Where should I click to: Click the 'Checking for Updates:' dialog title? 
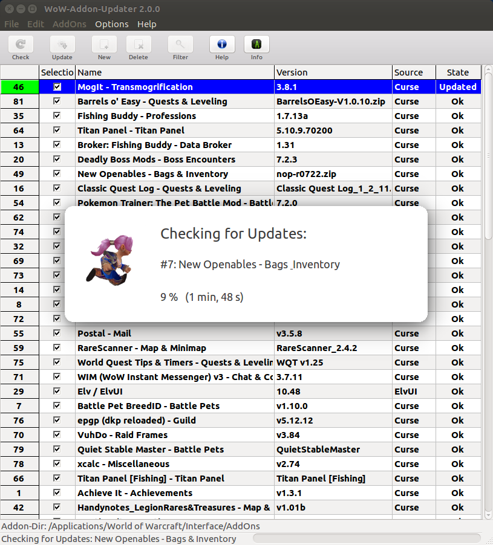coord(233,234)
